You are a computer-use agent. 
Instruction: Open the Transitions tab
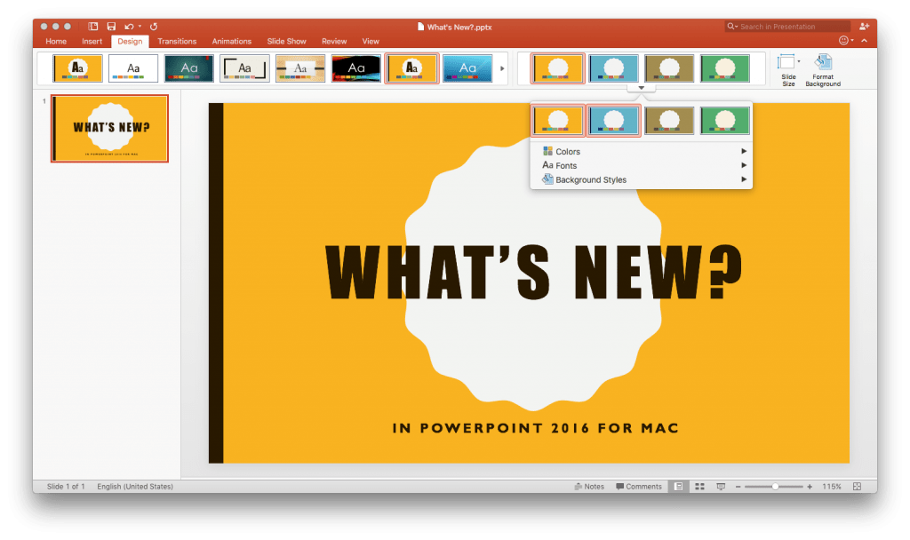(177, 41)
